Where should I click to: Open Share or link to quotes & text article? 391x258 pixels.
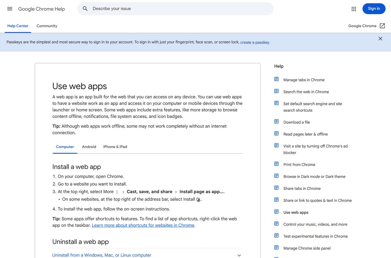(x=318, y=200)
